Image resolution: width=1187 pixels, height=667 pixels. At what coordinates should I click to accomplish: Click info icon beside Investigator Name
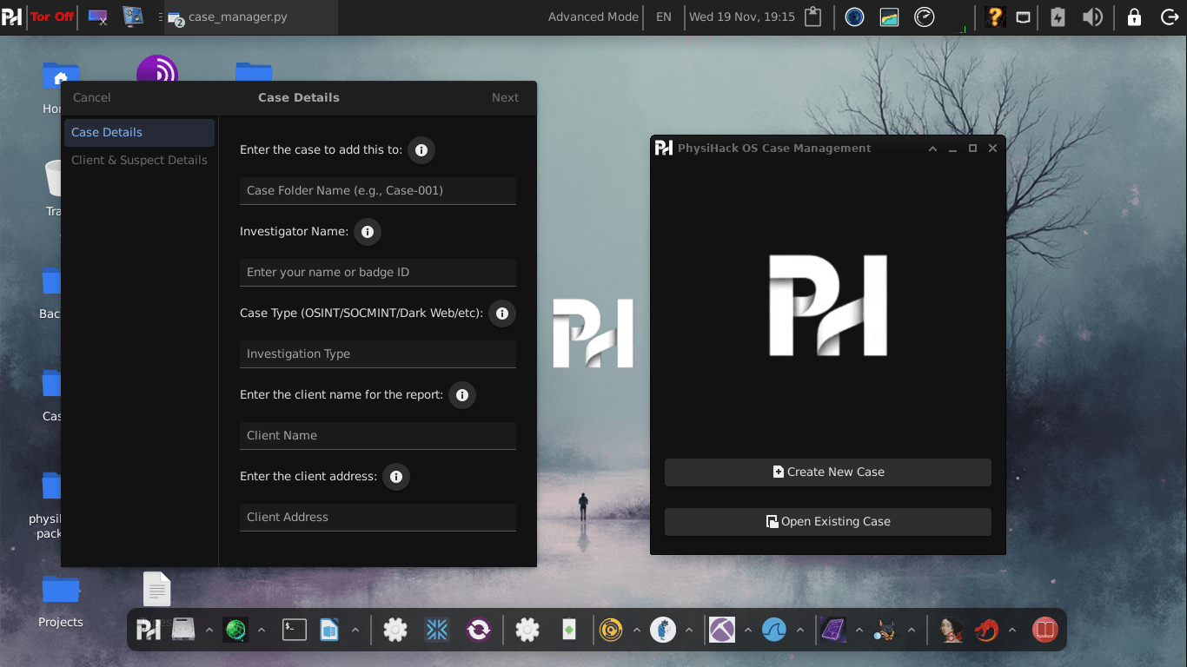(368, 232)
